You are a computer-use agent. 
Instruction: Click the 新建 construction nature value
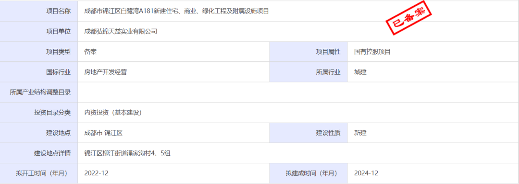(360, 133)
